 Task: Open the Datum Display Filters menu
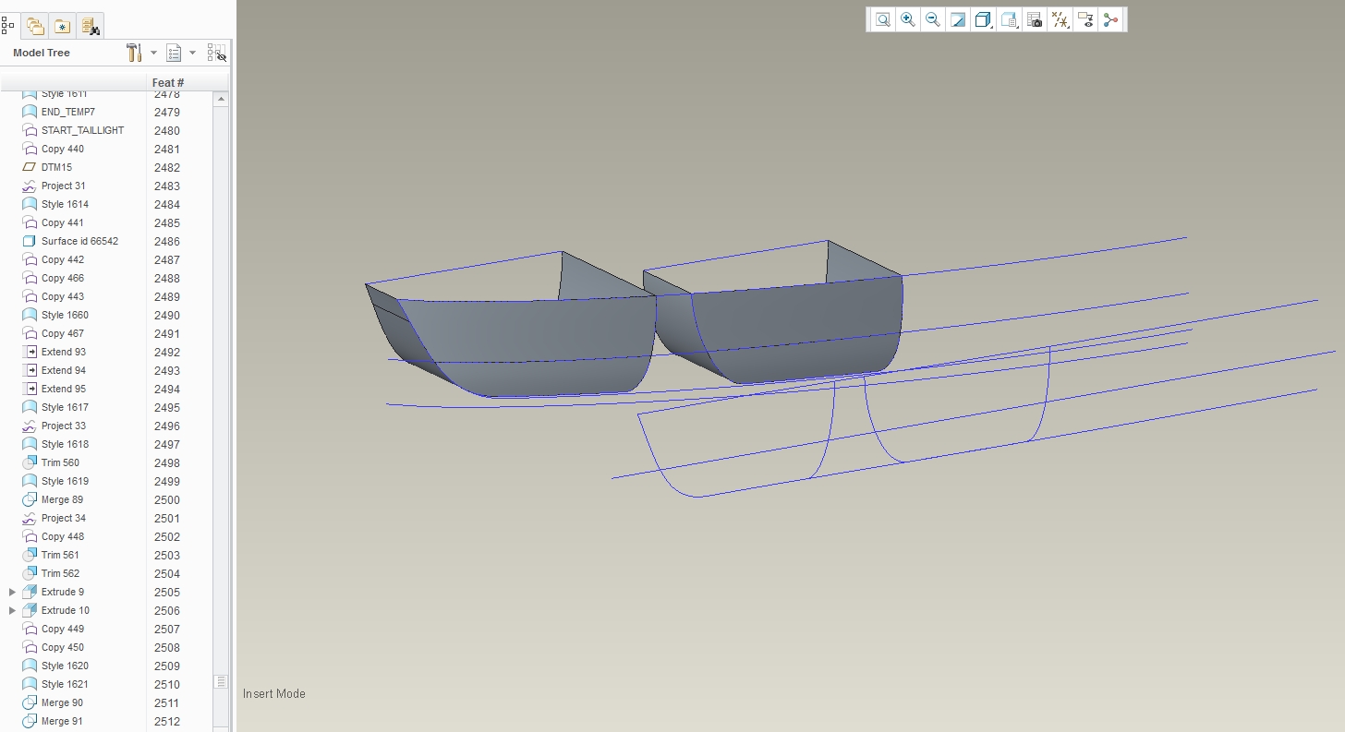(1060, 19)
